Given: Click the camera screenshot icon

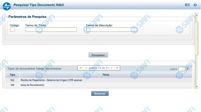Looking at the screenshot, I should [x=187, y=5].
